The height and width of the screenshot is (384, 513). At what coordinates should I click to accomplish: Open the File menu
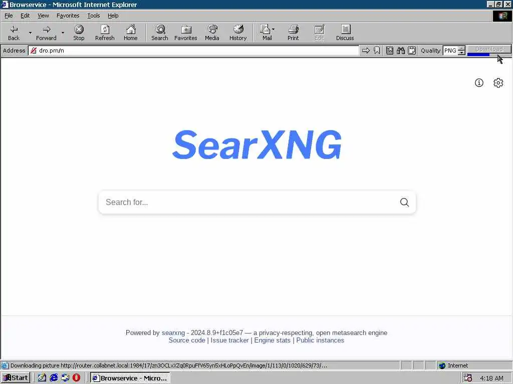pos(9,15)
